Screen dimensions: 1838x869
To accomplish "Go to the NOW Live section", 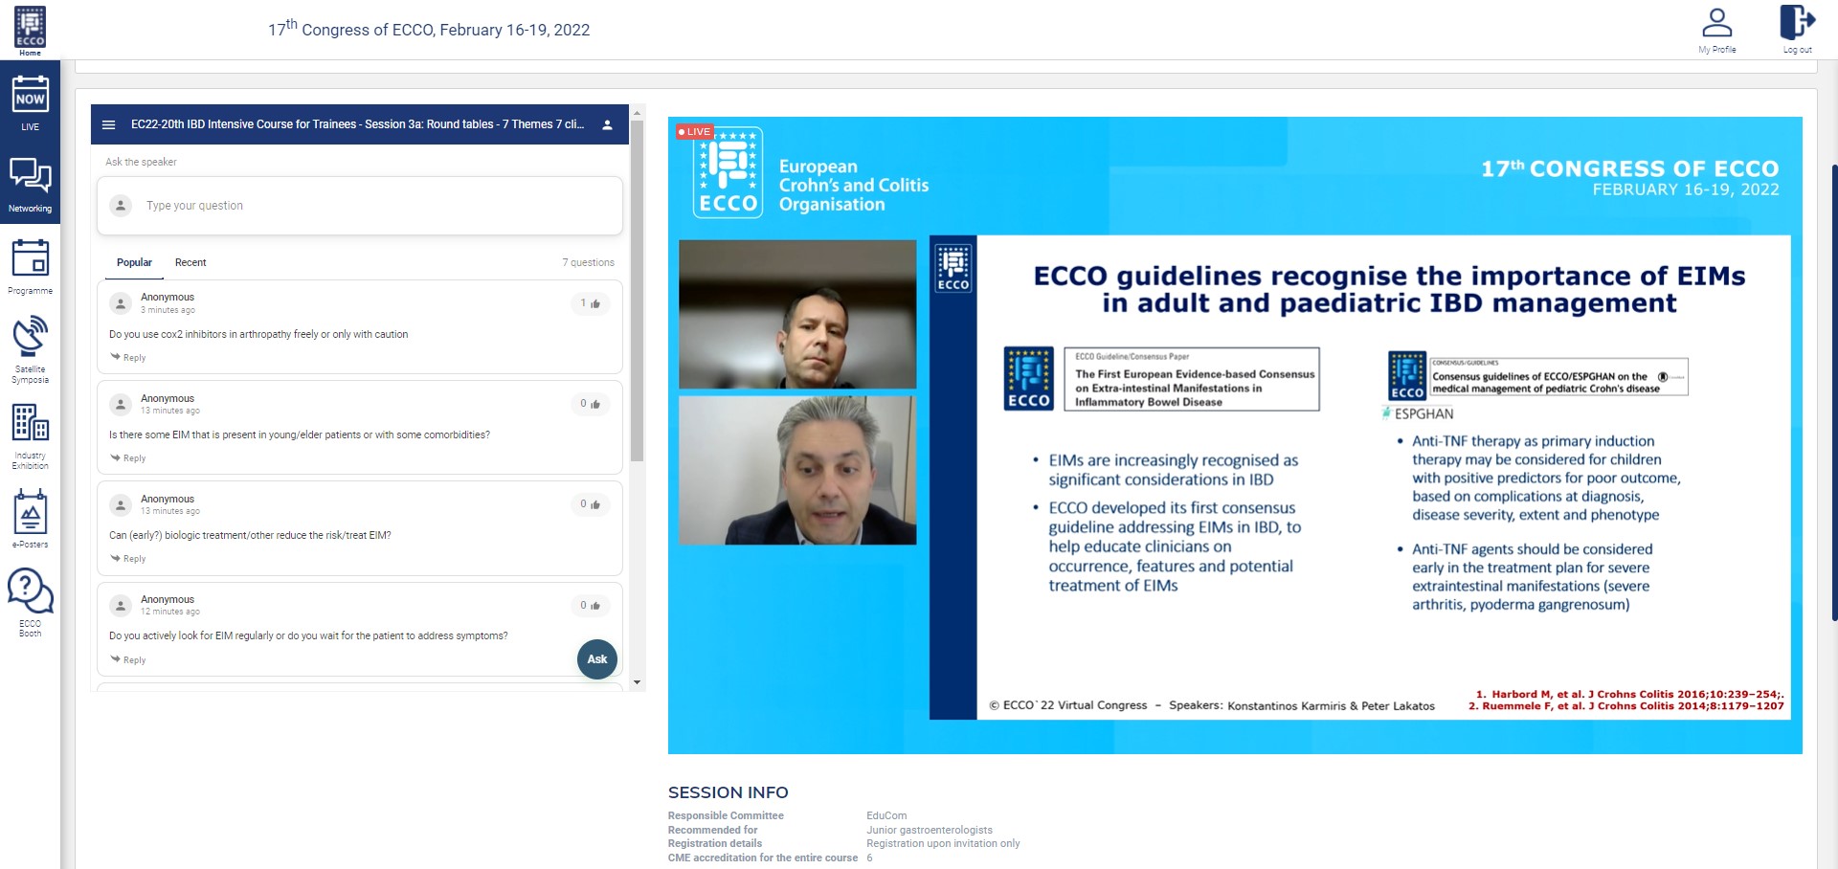I will click(30, 101).
